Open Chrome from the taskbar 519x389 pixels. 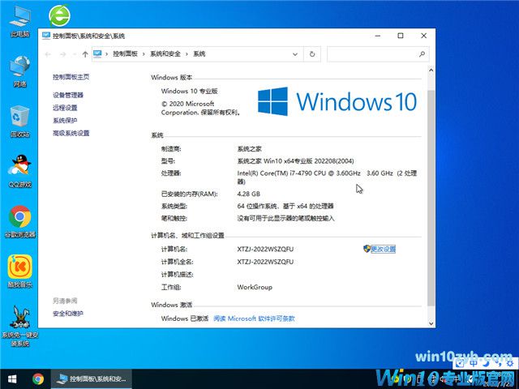[38, 379]
